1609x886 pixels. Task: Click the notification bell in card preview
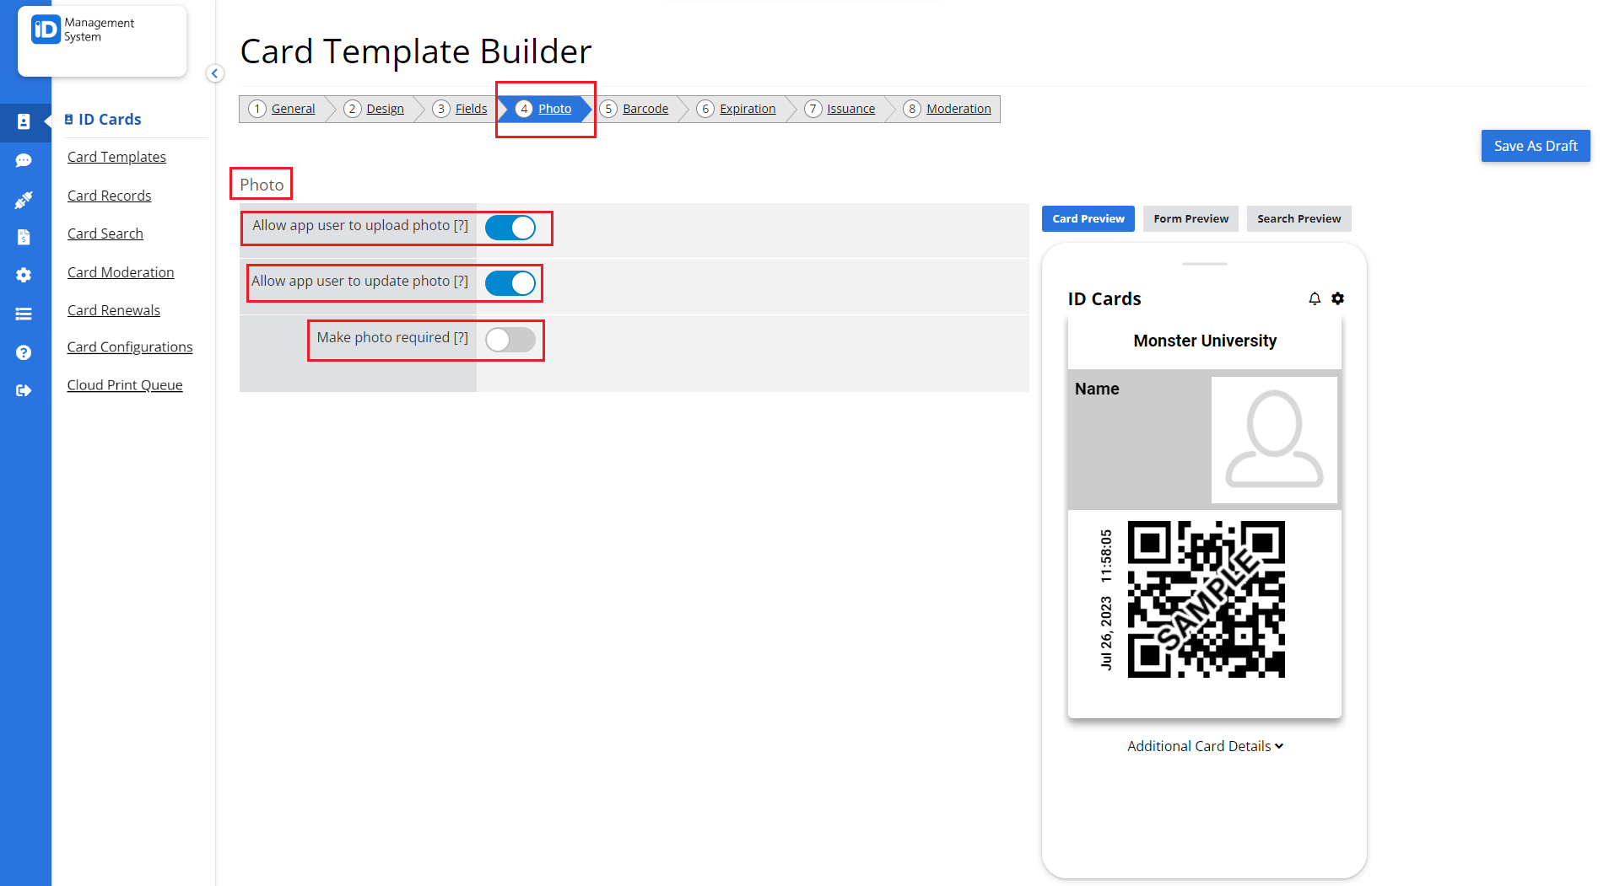click(x=1315, y=298)
